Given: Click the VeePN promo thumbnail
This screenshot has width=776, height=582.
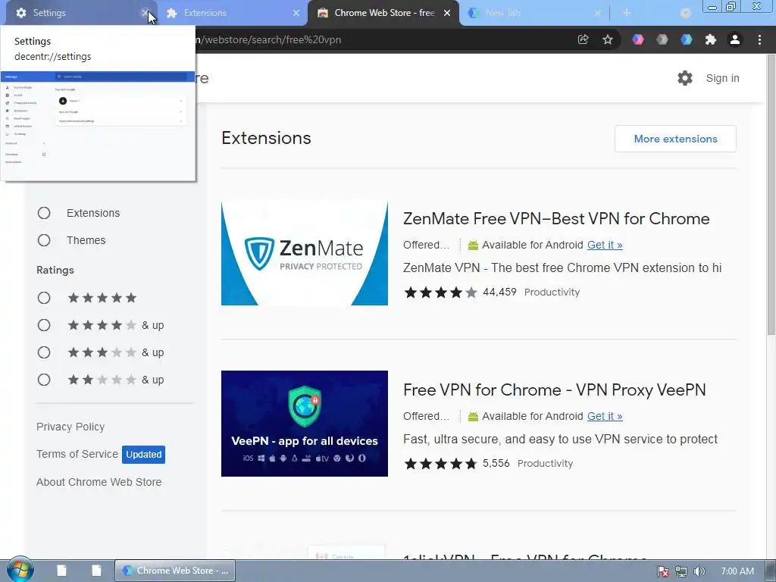Looking at the screenshot, I should pos(305,424).
